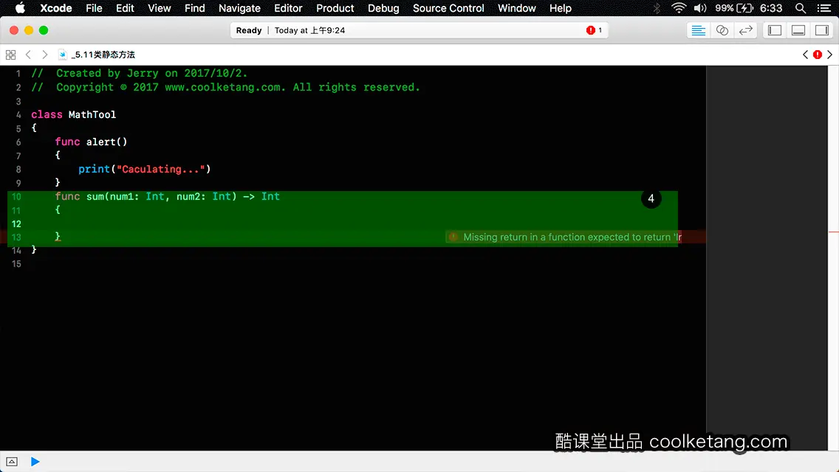839x472 pixels.
Task: Click the error marker in scroll minimap
Action: (834, 232)
